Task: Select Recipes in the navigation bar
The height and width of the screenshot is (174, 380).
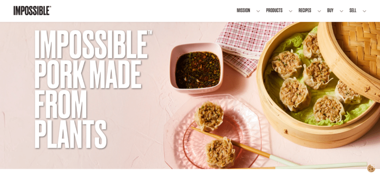Action: 305,11
